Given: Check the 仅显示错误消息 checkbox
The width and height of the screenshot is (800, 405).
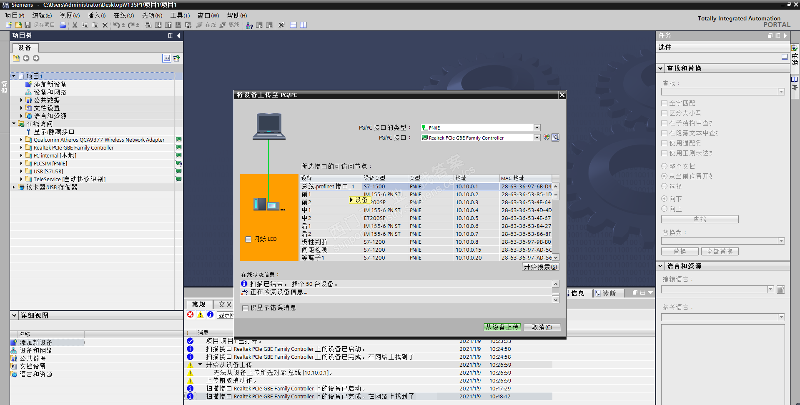Looking at the screenshot, I should pyautogui.click(x=246, y=308).
